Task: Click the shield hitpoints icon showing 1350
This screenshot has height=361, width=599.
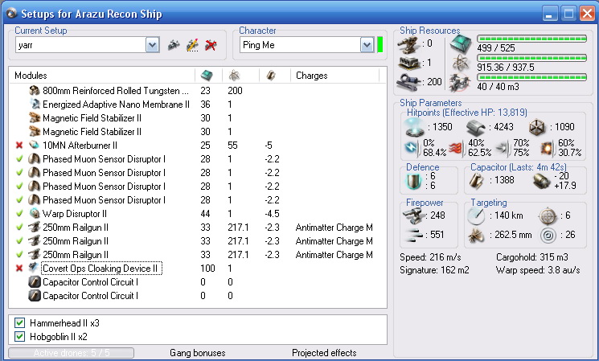Action: coord(415,127)
